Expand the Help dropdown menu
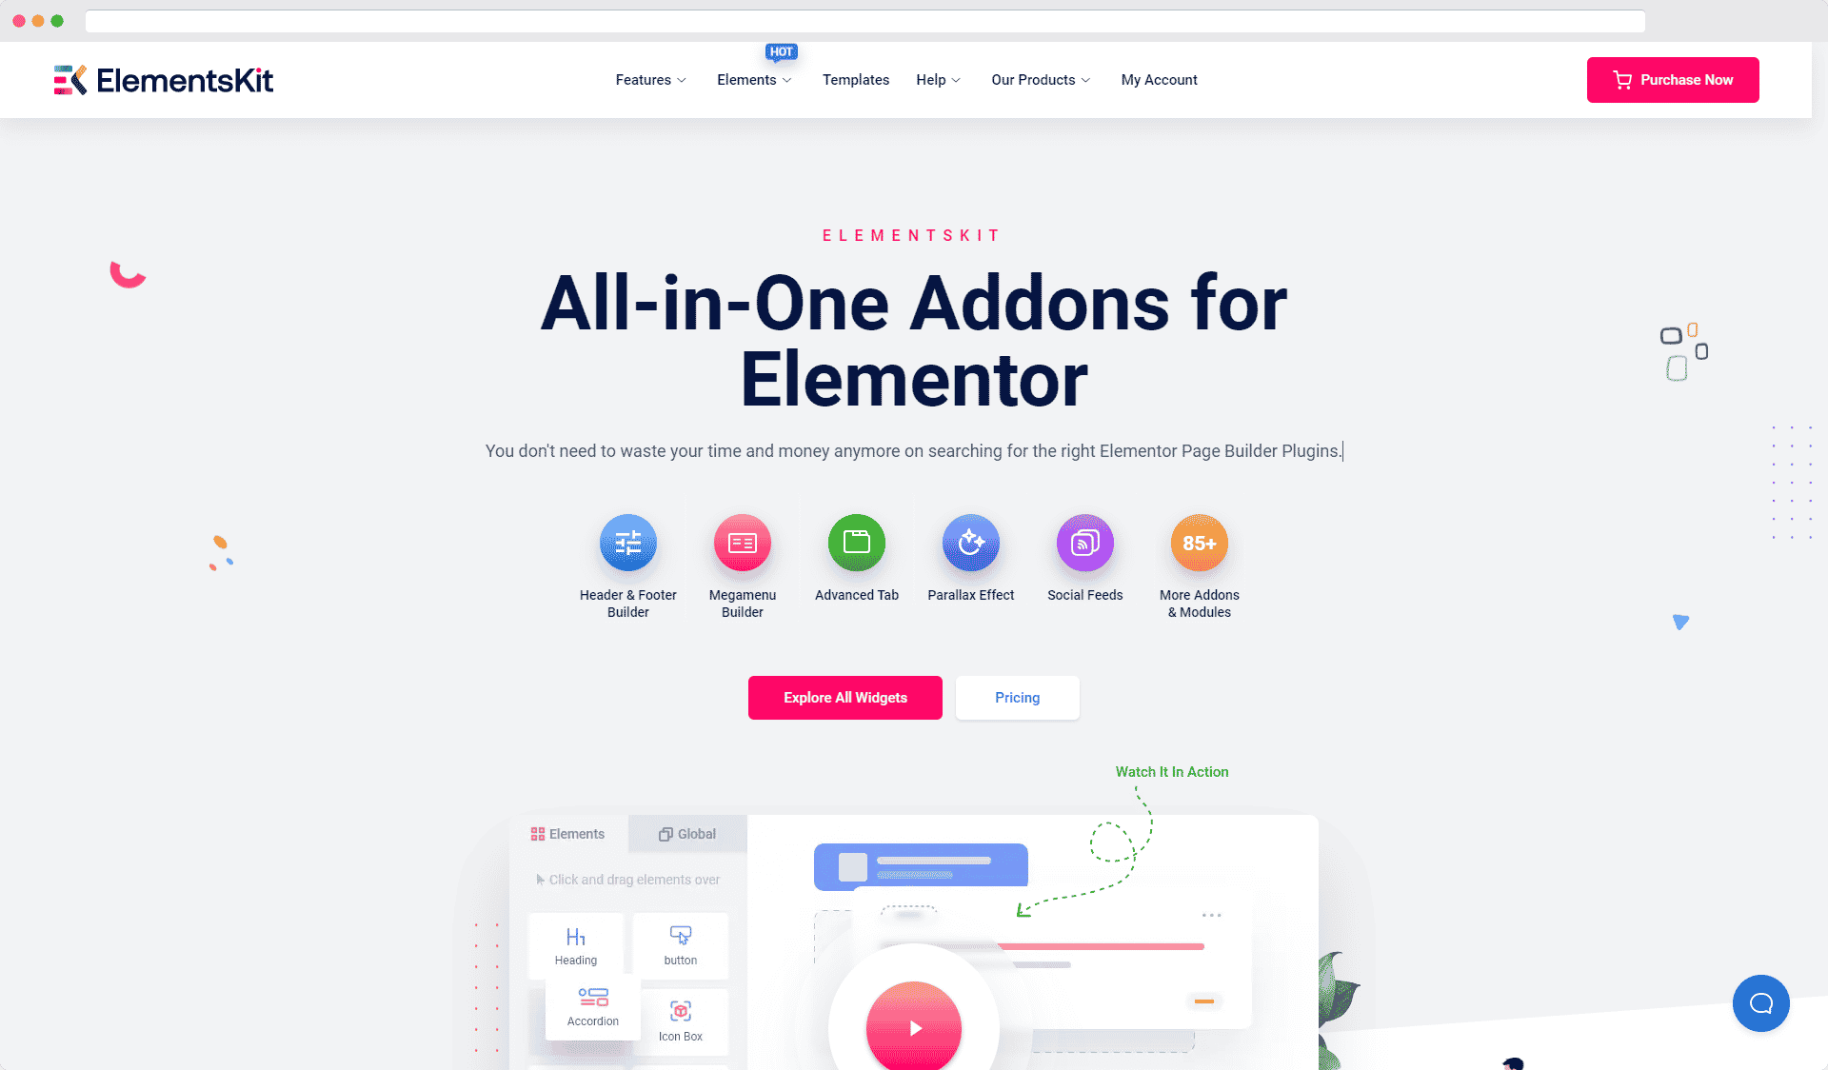Viewport: 1828px width, 1070px height. [x=938, y=79]
